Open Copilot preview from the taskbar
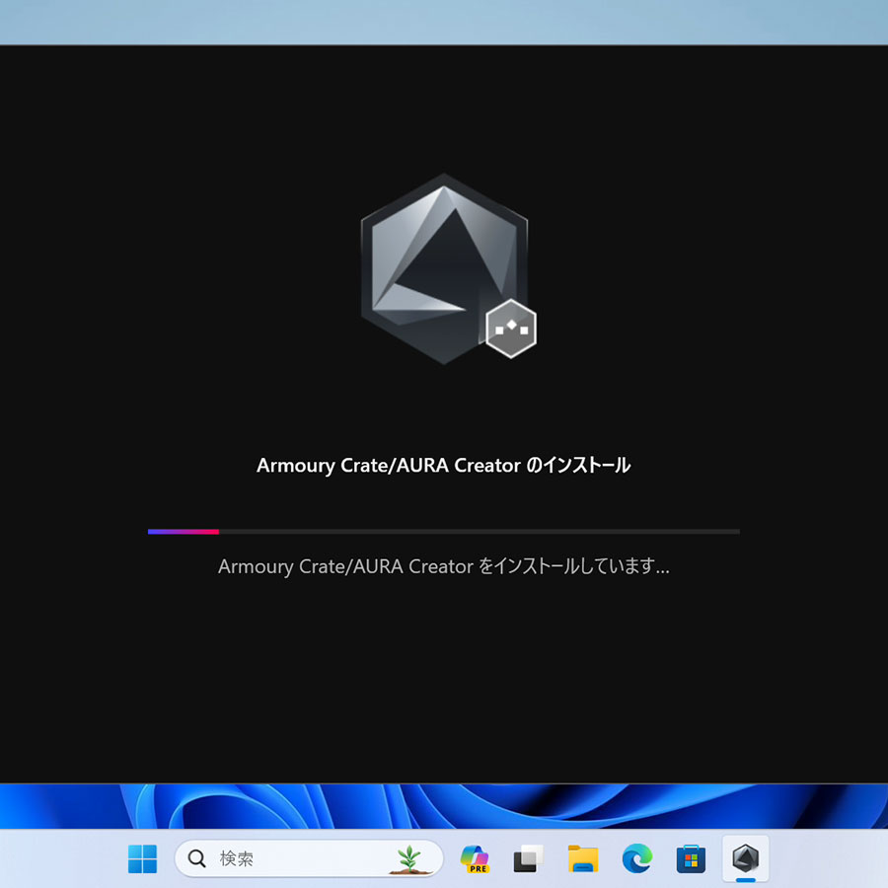This screenshot has height=888, width=888. pos(474,858)
